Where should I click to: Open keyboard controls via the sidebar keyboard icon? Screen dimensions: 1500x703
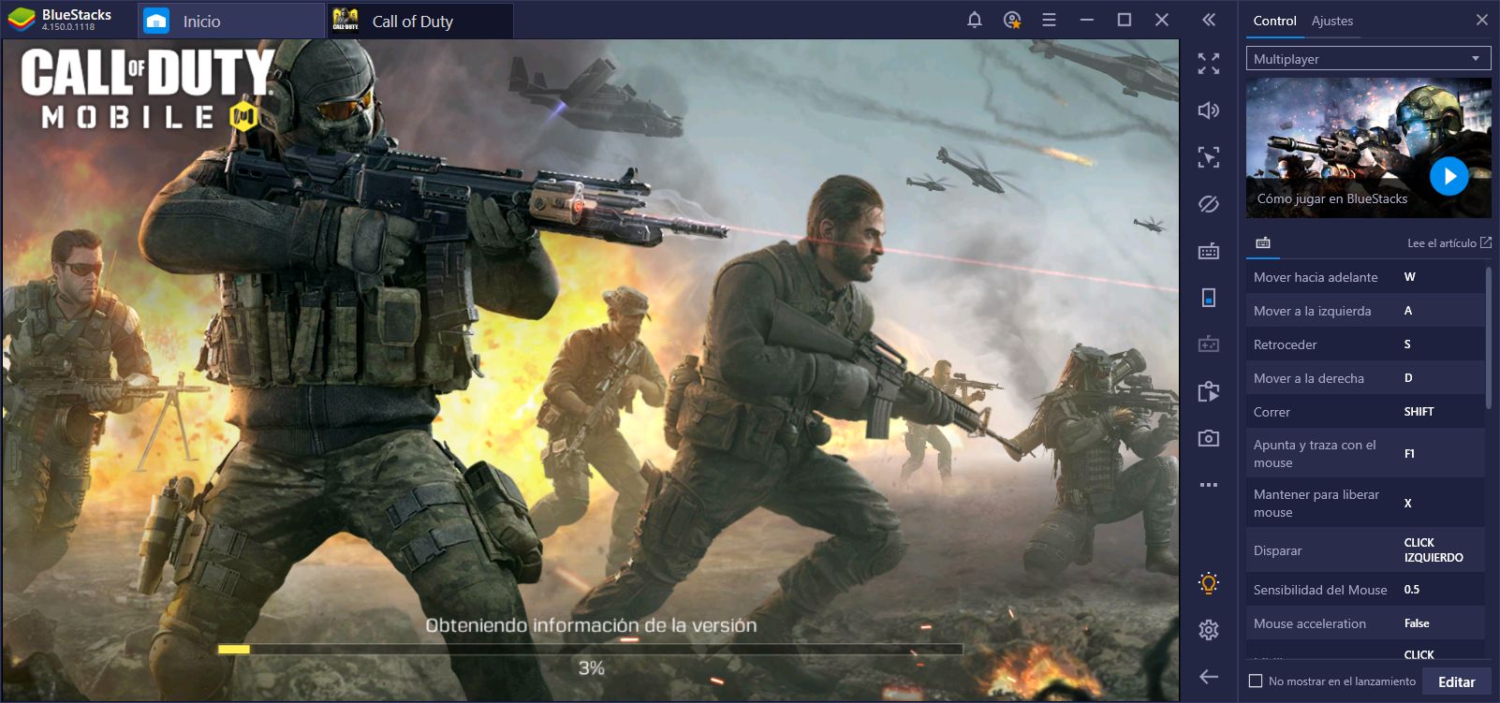[1209, 251]
